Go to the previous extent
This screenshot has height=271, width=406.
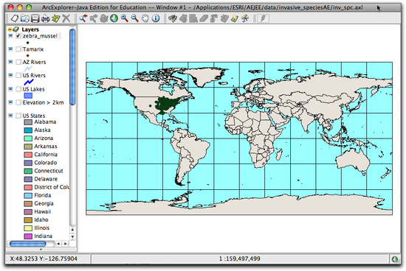83,18
